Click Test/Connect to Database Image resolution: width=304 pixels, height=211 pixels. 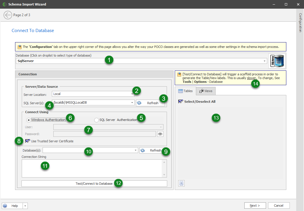(94, 183)
